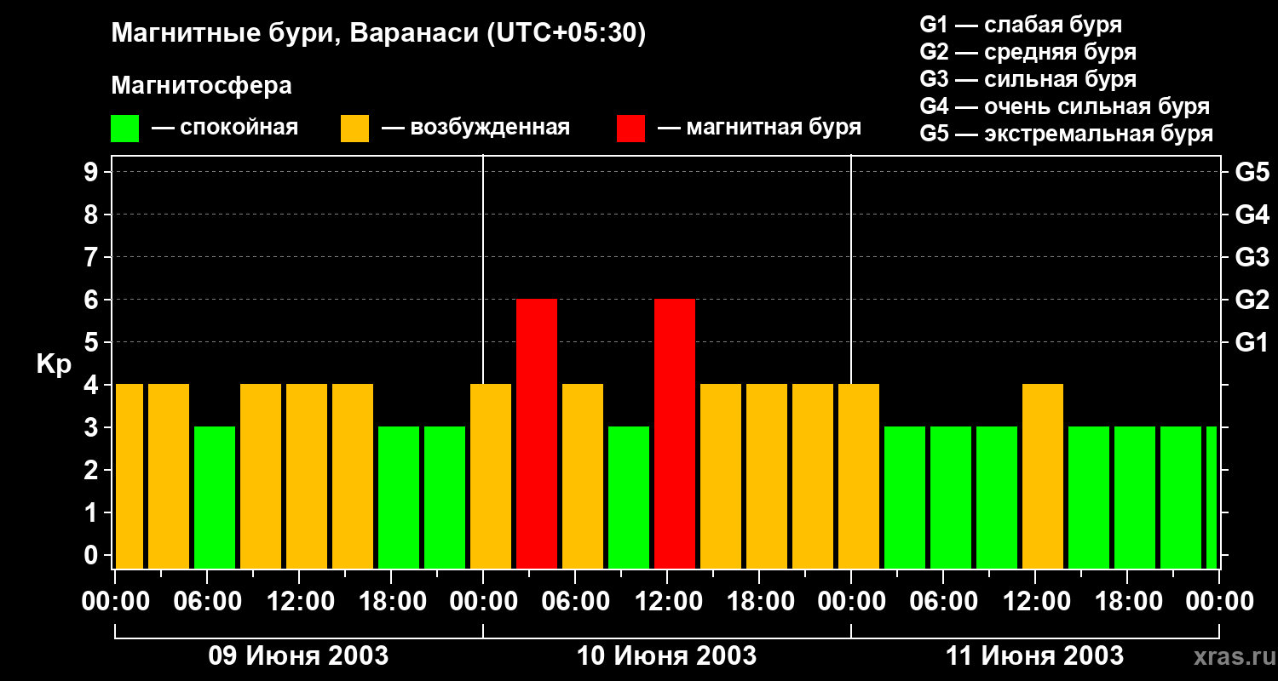Click the 'G2 — средняя буря' legend line

coord(1028,52)
